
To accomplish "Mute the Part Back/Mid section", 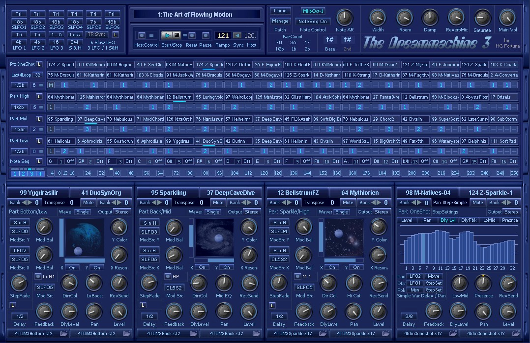I will (218, 202).
